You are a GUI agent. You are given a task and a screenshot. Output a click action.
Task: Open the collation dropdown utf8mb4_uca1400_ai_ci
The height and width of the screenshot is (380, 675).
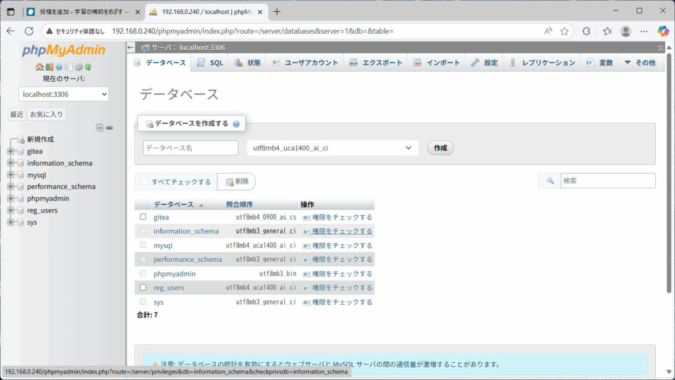tap(332, 148)
